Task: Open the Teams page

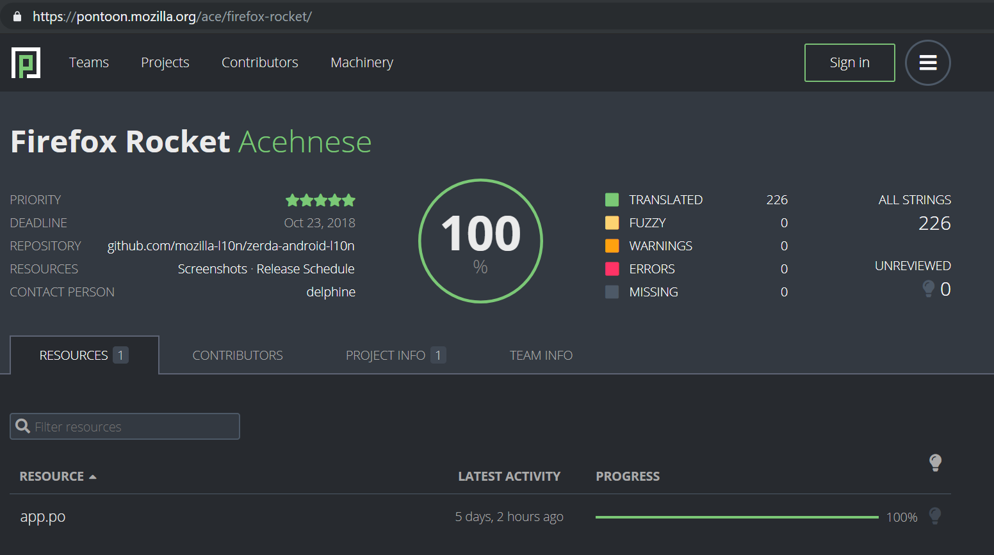Action: pos(89,63)
